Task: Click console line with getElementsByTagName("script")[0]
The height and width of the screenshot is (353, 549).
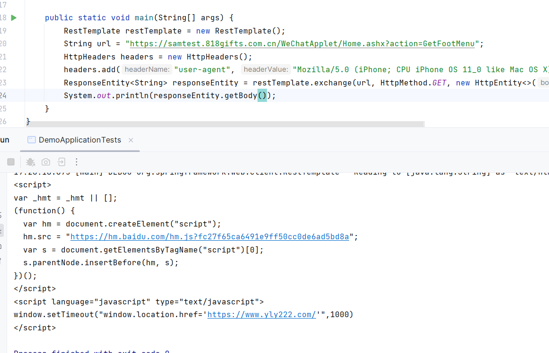Action: tap(143, 250)
